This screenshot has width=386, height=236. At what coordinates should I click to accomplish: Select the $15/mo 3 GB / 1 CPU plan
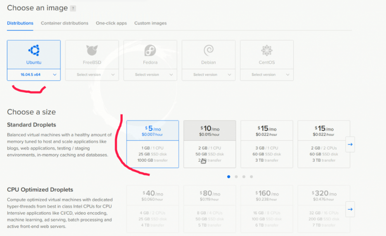tap(267, 144)
